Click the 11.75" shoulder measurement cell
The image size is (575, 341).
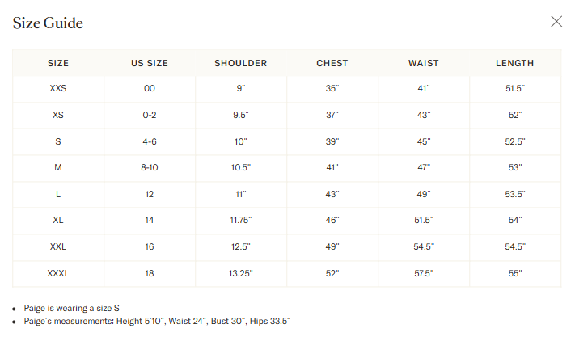click(241, 220)
